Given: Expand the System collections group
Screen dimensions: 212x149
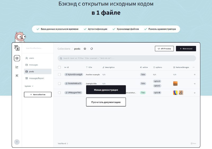Looking at the screenshot, I should tap(29, 86).
